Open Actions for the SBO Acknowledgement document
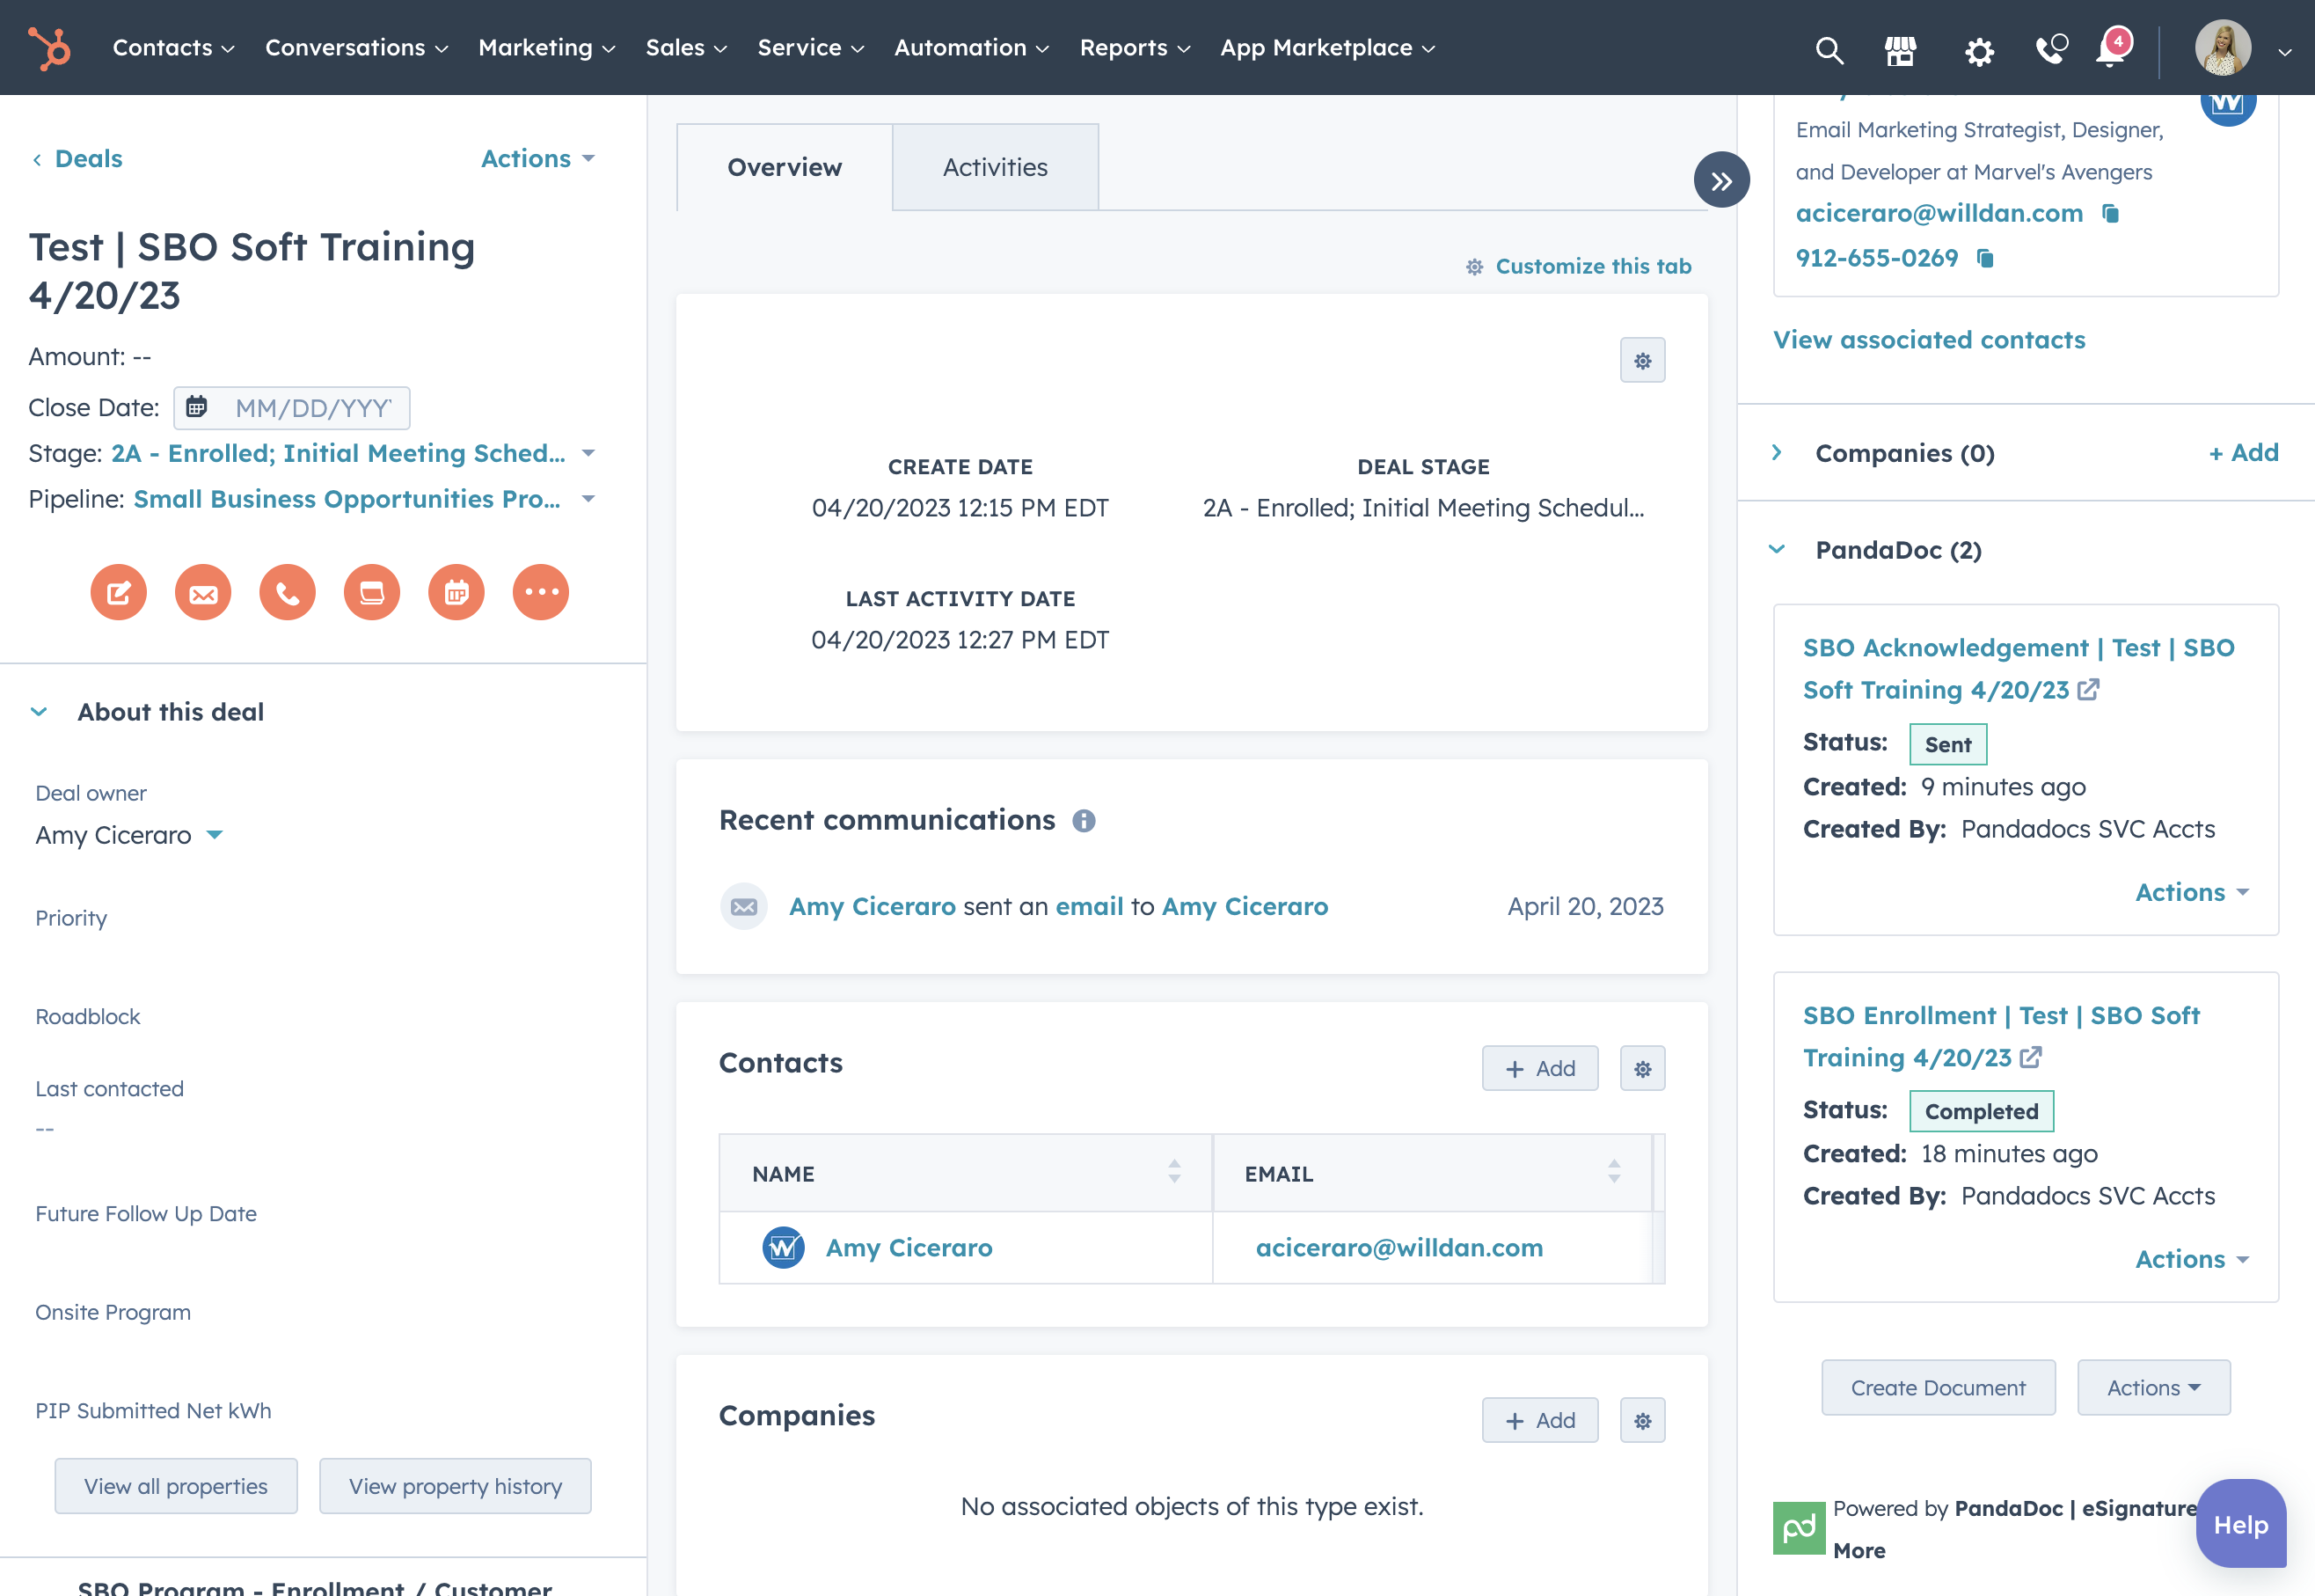Image resolution: width=2315 pixels, height=1596 pixels. (2192, 892)
